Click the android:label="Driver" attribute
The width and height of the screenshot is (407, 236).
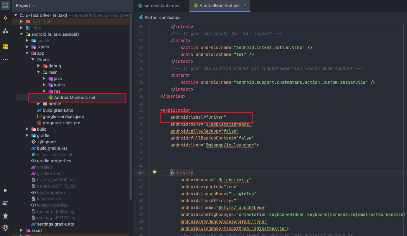198,117
